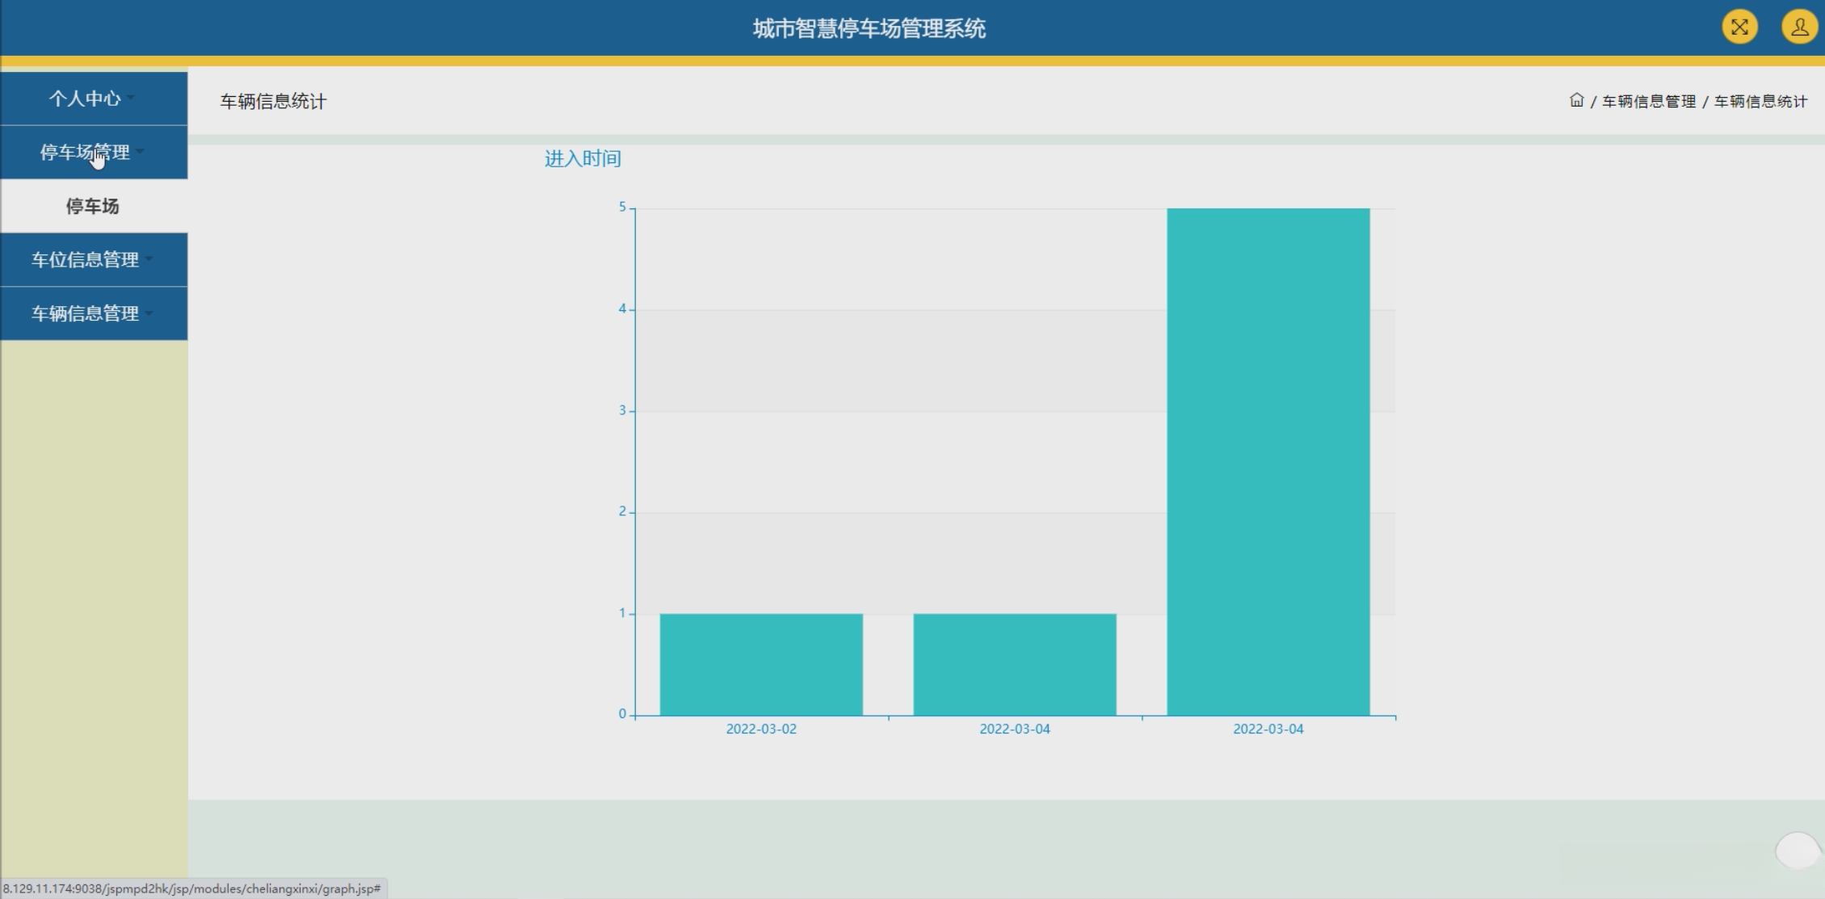Click the 进入时间 chart title

point(582,158)
